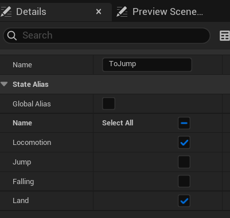Click the Global Alias property label
This screenshot has height=218, width=230.
click(32, 104)
